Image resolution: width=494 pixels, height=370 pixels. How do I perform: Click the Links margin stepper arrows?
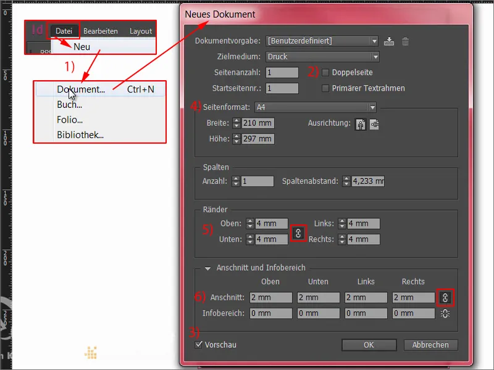[342, 224]
